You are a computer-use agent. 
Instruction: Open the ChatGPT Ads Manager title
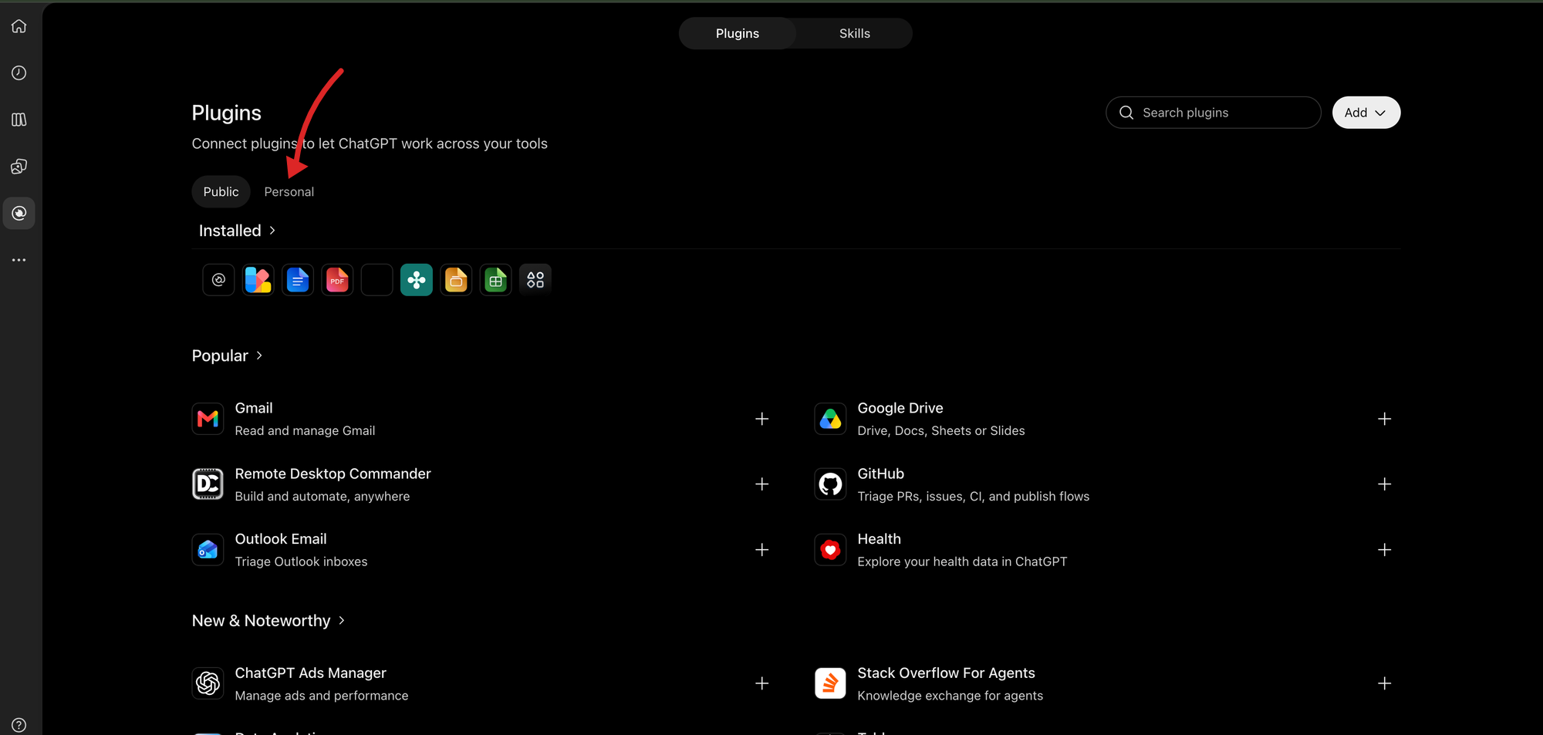(x=311, y=673)
